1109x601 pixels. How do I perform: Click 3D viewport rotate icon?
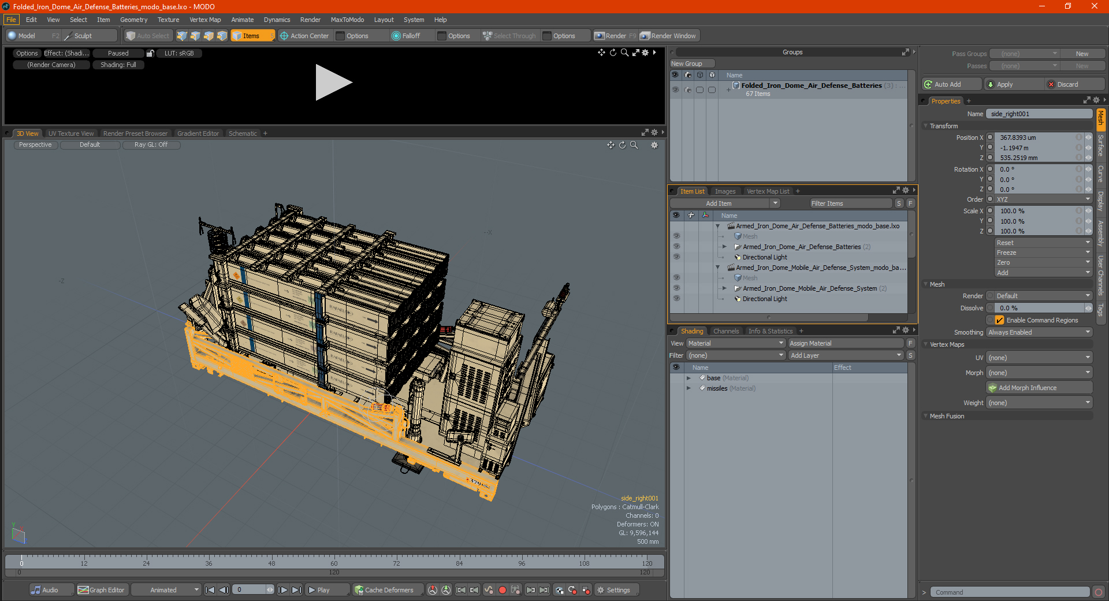coord(623,145)
